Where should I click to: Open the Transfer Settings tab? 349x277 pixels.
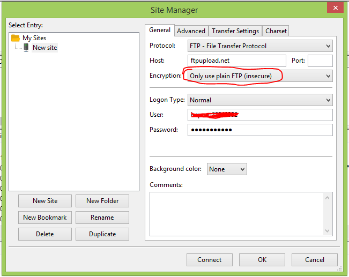point(235,31)
